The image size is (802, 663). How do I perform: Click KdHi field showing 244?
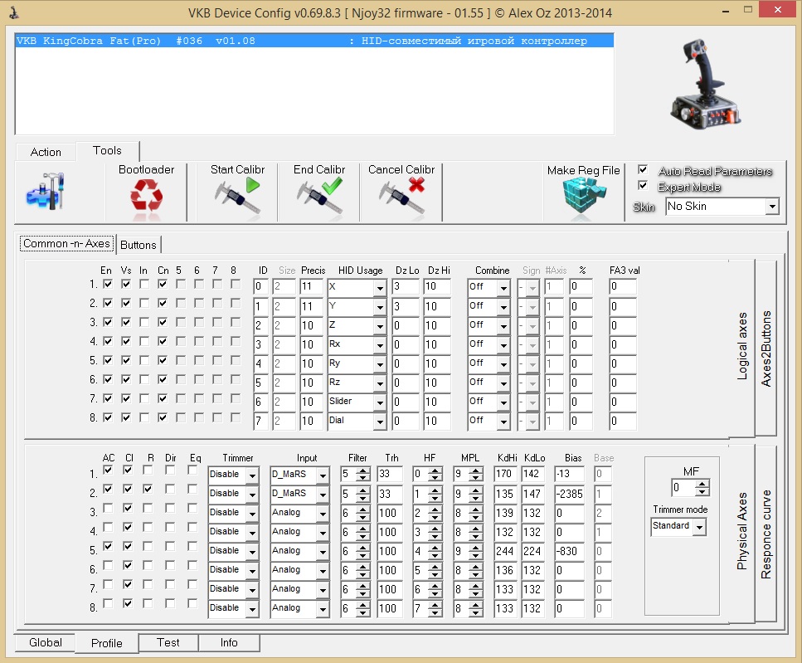pos(505,551)
